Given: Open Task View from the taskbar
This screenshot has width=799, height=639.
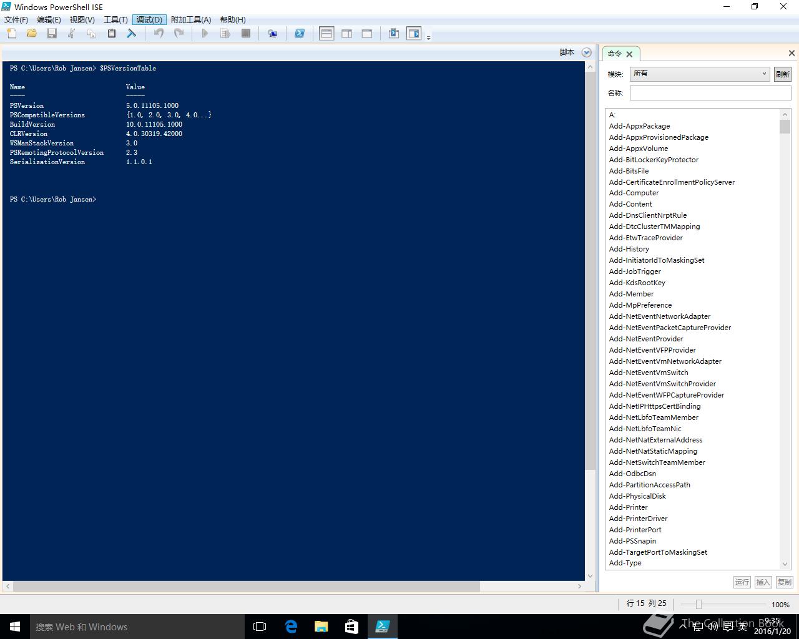Looking at the screenshot, I should click(260, 627).
